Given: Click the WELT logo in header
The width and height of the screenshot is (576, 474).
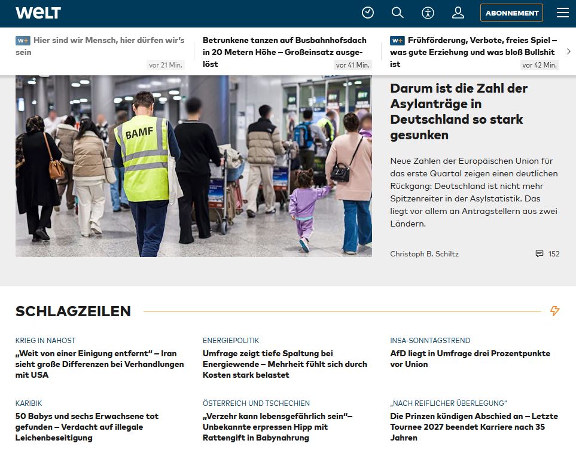Looking at the screenshot, I should tap(38, 13).
